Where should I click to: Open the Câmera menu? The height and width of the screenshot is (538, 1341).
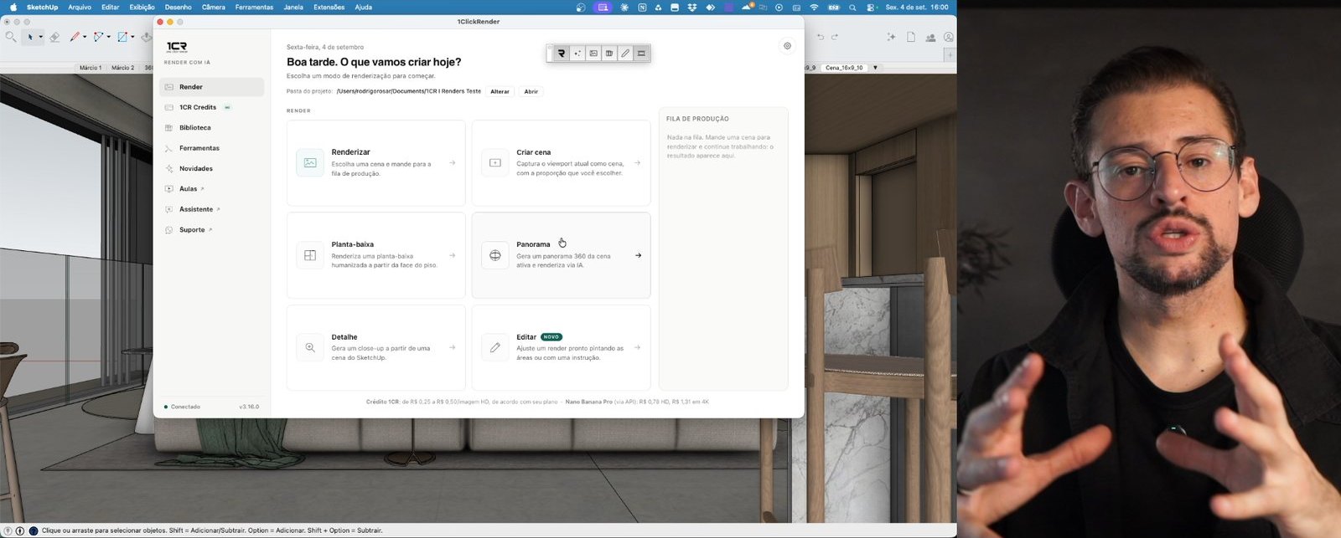click(x=213, y=8)
